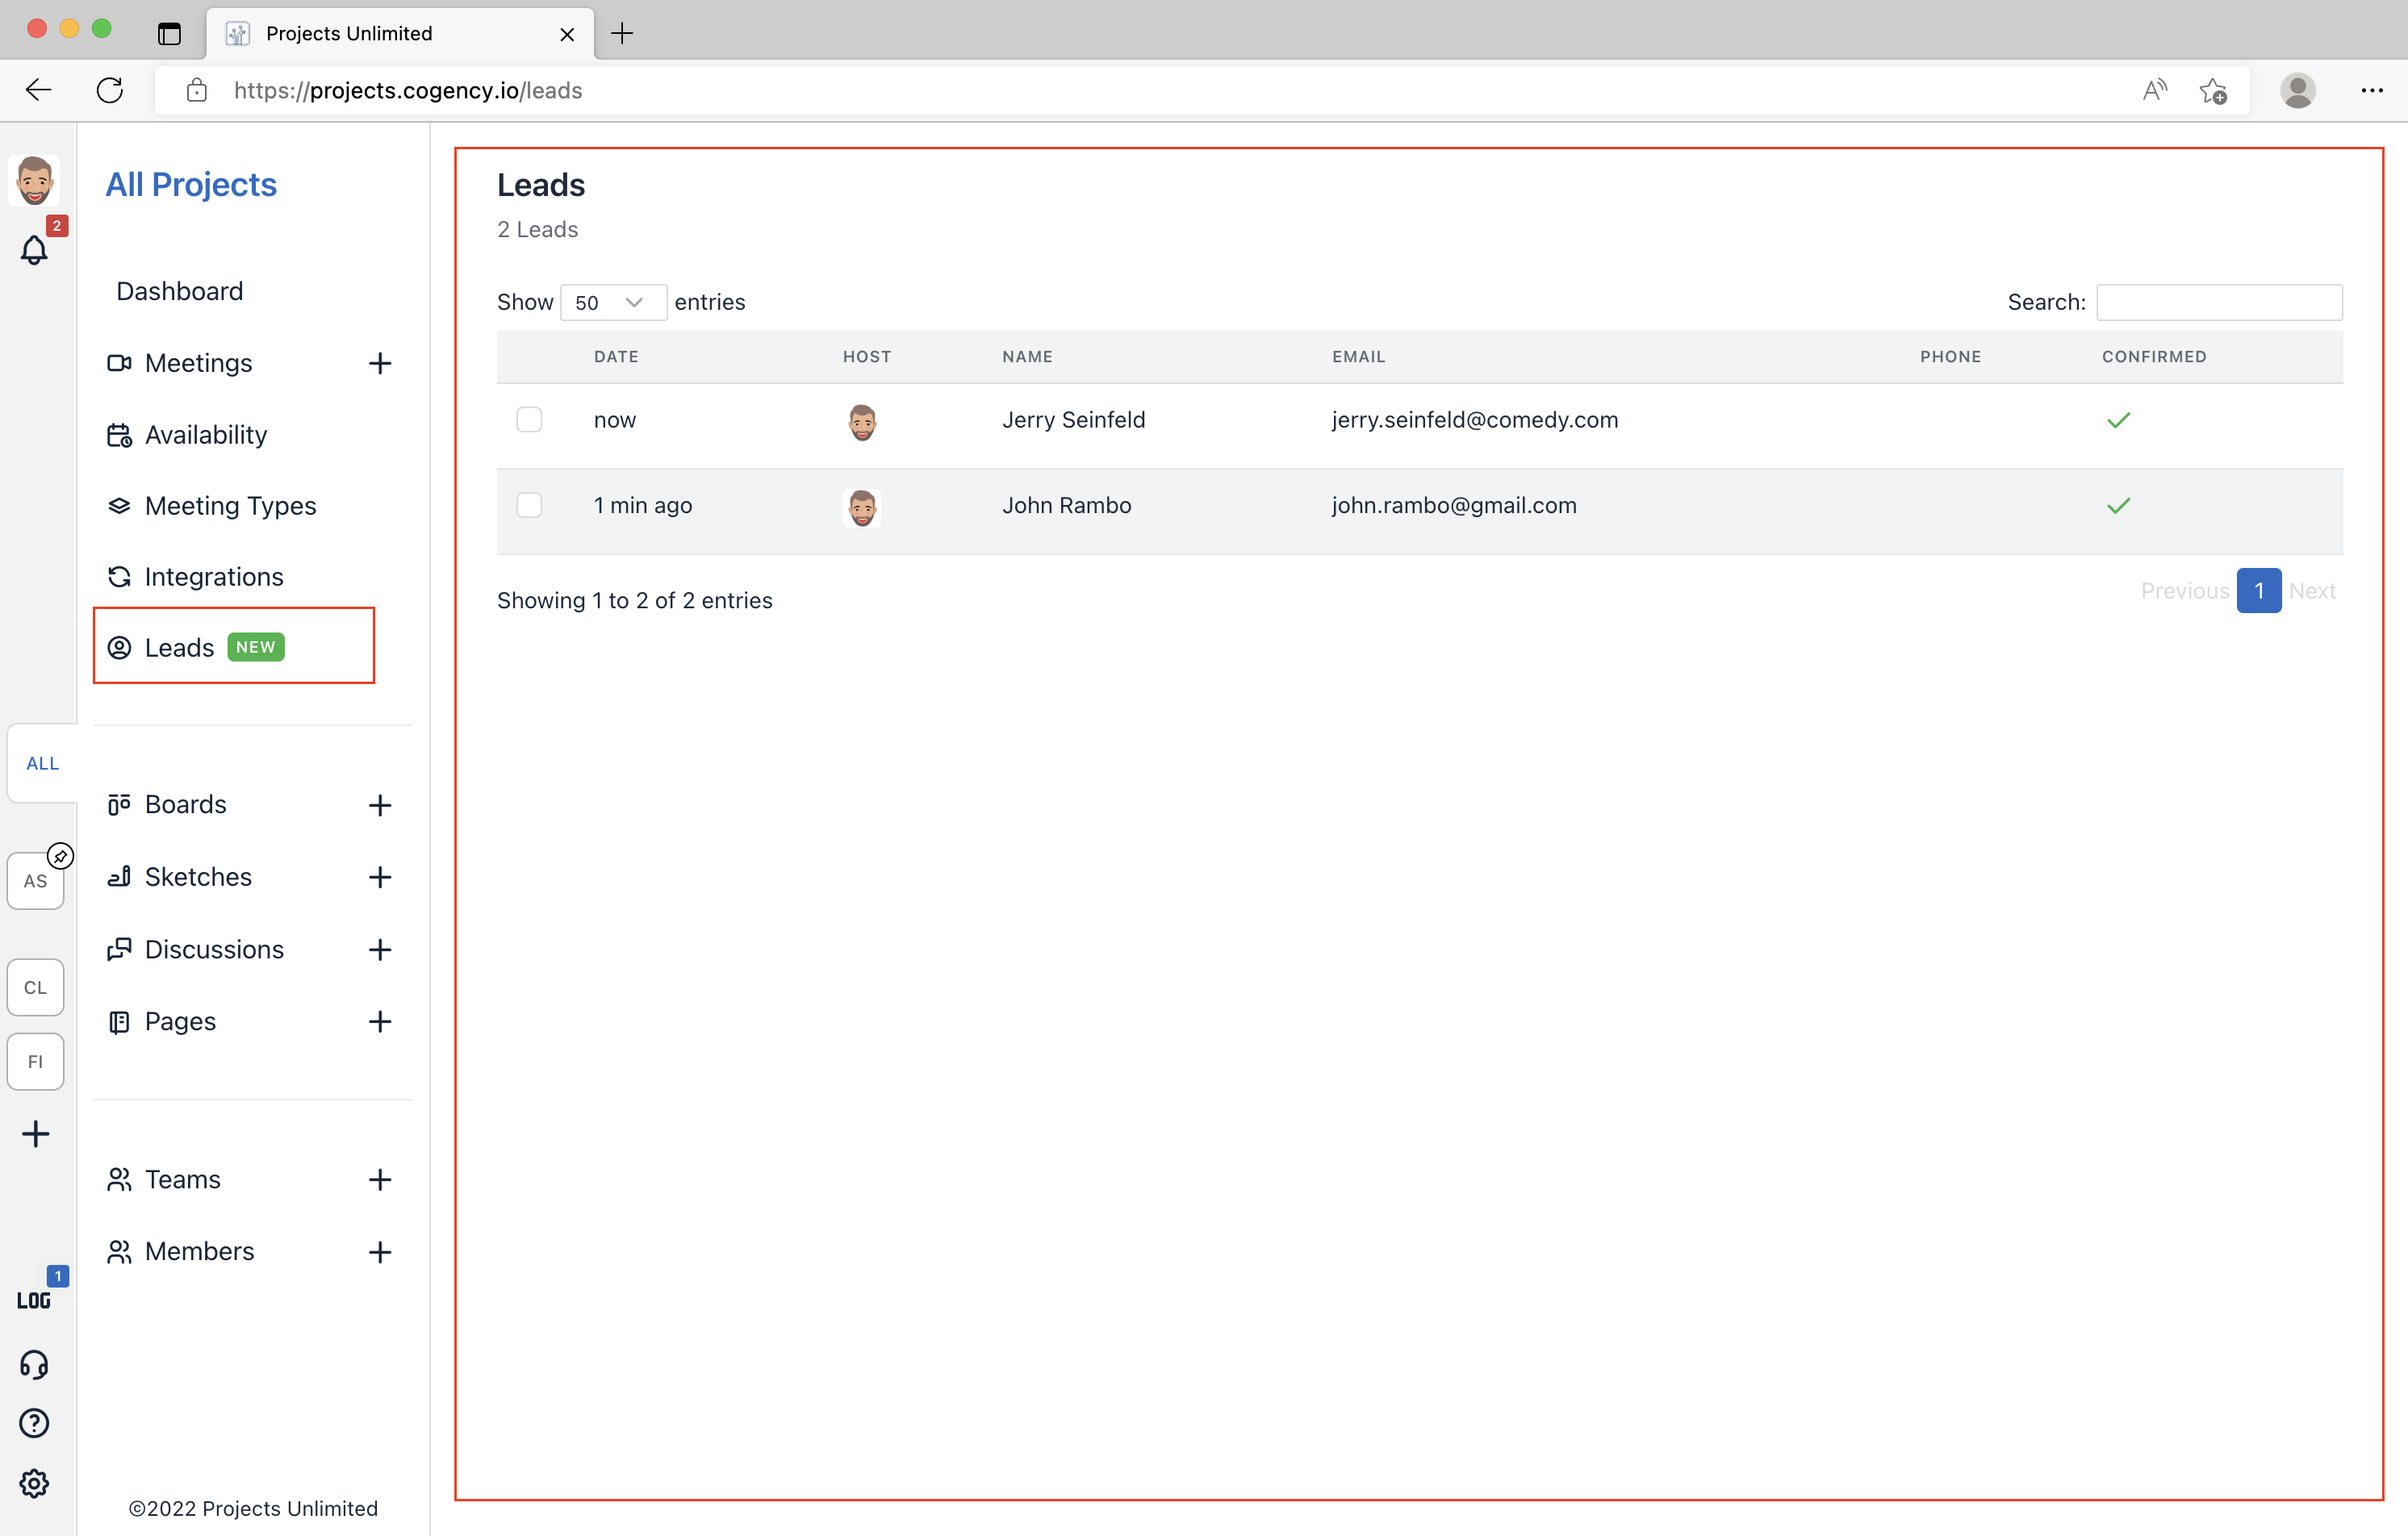Click pagination page 1 button
The image size is (2408, 1536).
(2258, 591)
